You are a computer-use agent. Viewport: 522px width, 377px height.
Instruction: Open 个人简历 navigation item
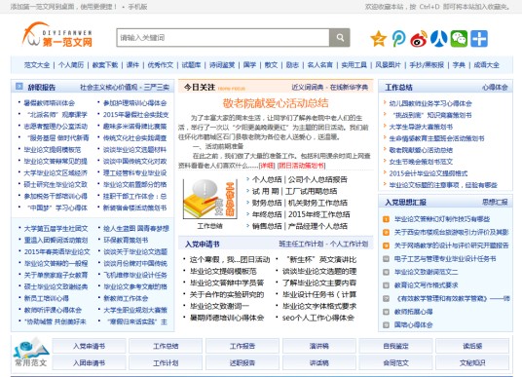pyautogui.click(x=71, y=65)
